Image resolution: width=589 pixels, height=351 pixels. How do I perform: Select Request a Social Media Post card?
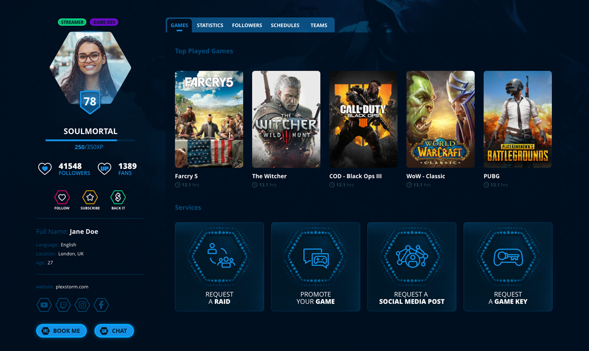pos(412,267)
